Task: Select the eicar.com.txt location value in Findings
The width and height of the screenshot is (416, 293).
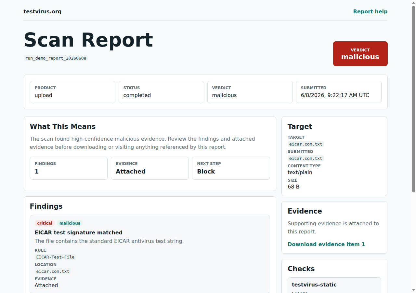Action: point(53,272)
